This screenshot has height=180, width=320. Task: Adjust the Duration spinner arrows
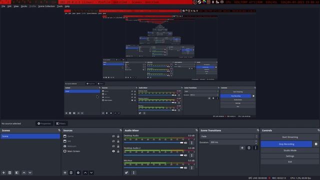point(256,142)
